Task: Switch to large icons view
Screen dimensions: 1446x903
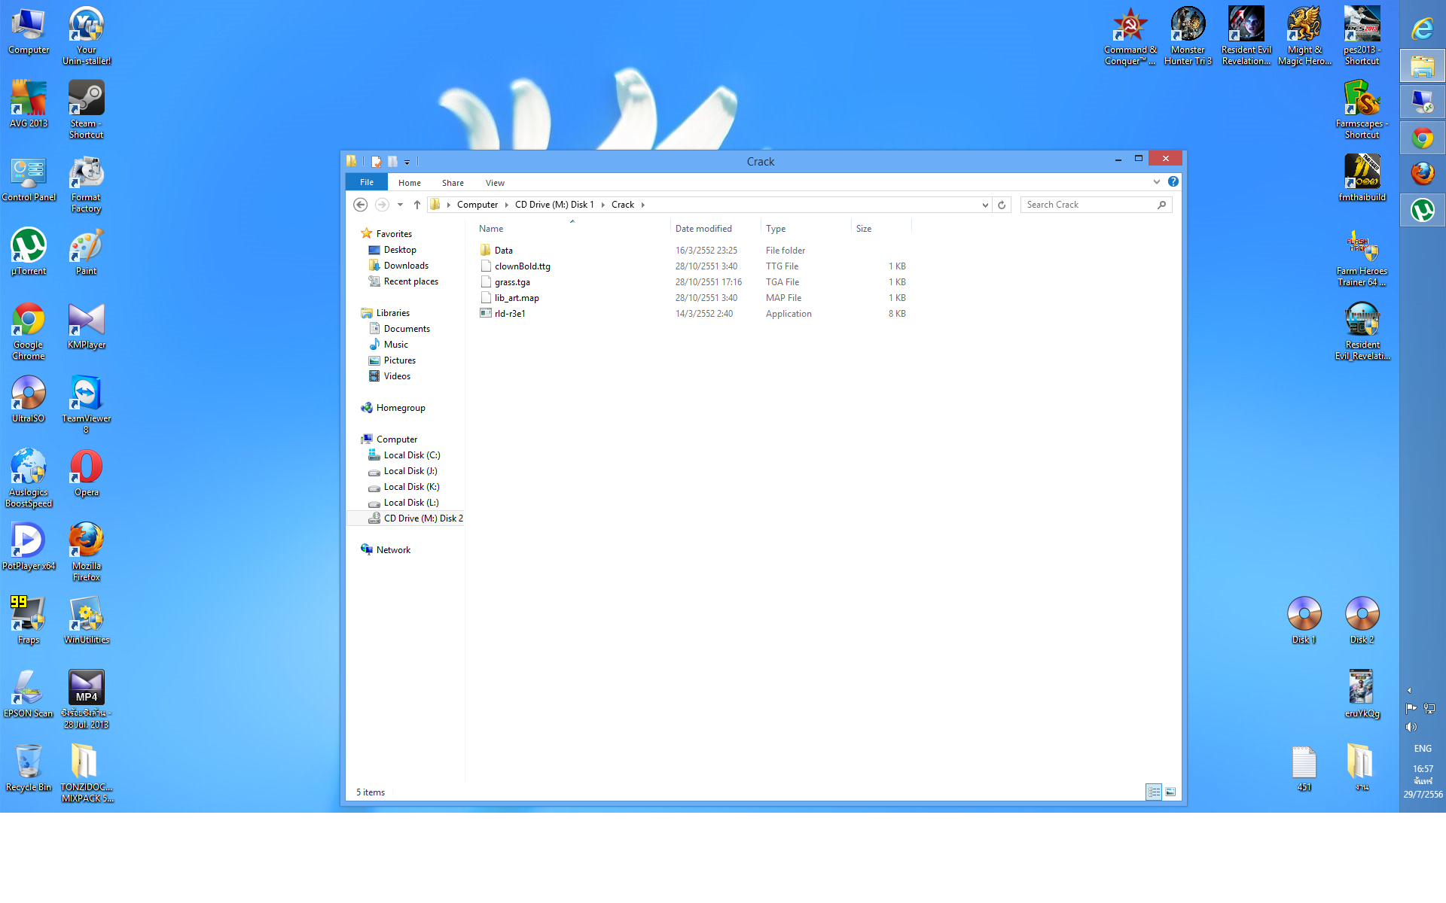Action: click(x=1170, y=792)
